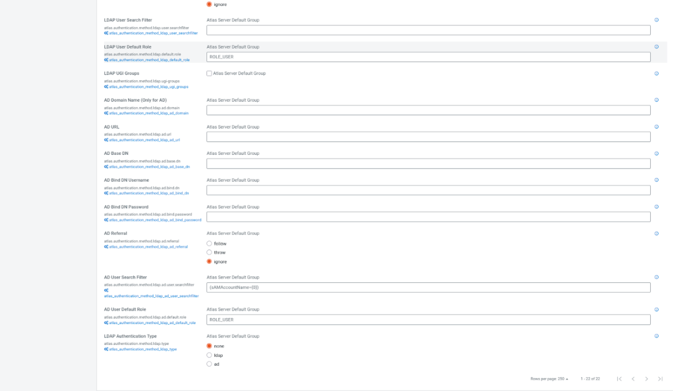The height and width of the screenshot is (391, 673).
Task: Open help icon for AD Referral
Action: click(x=656, y=234)
